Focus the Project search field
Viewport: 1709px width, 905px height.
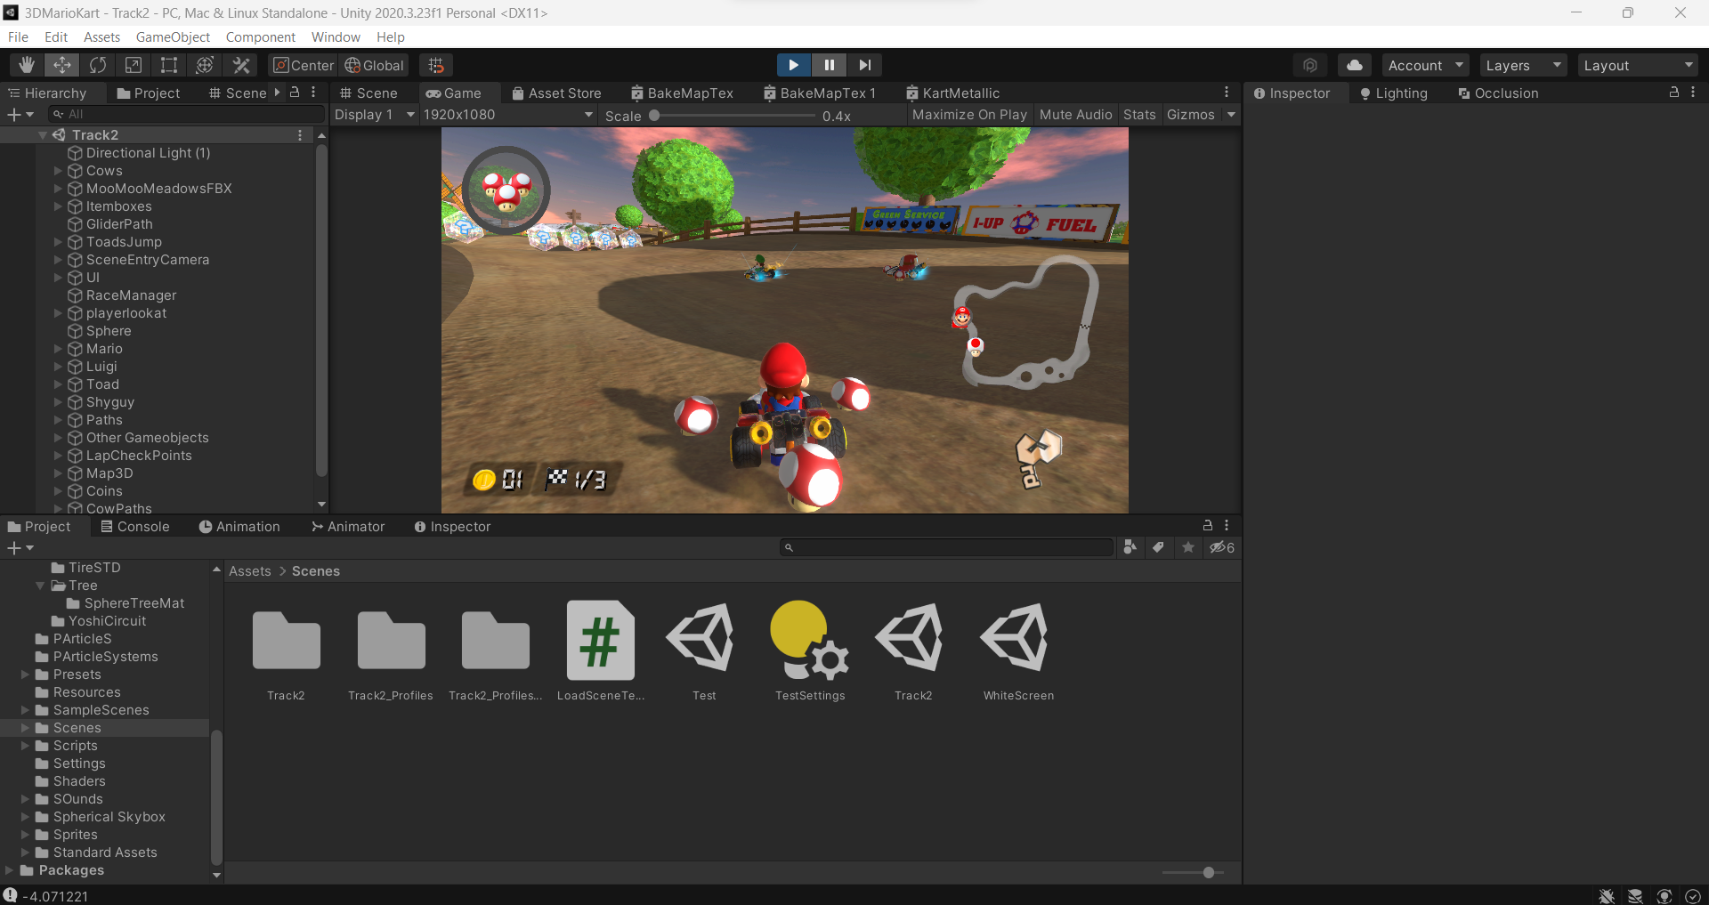[947, 547]
